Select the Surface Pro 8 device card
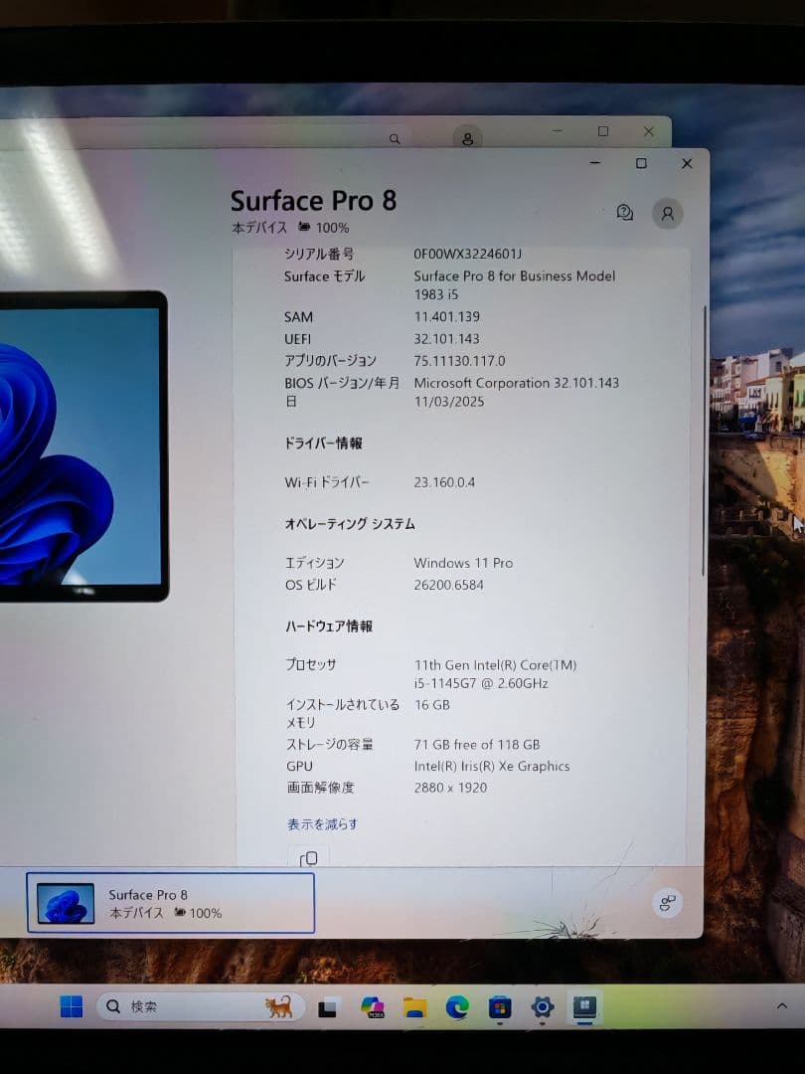This screenshot has width=805, height=1074. [x=169, y=902]
